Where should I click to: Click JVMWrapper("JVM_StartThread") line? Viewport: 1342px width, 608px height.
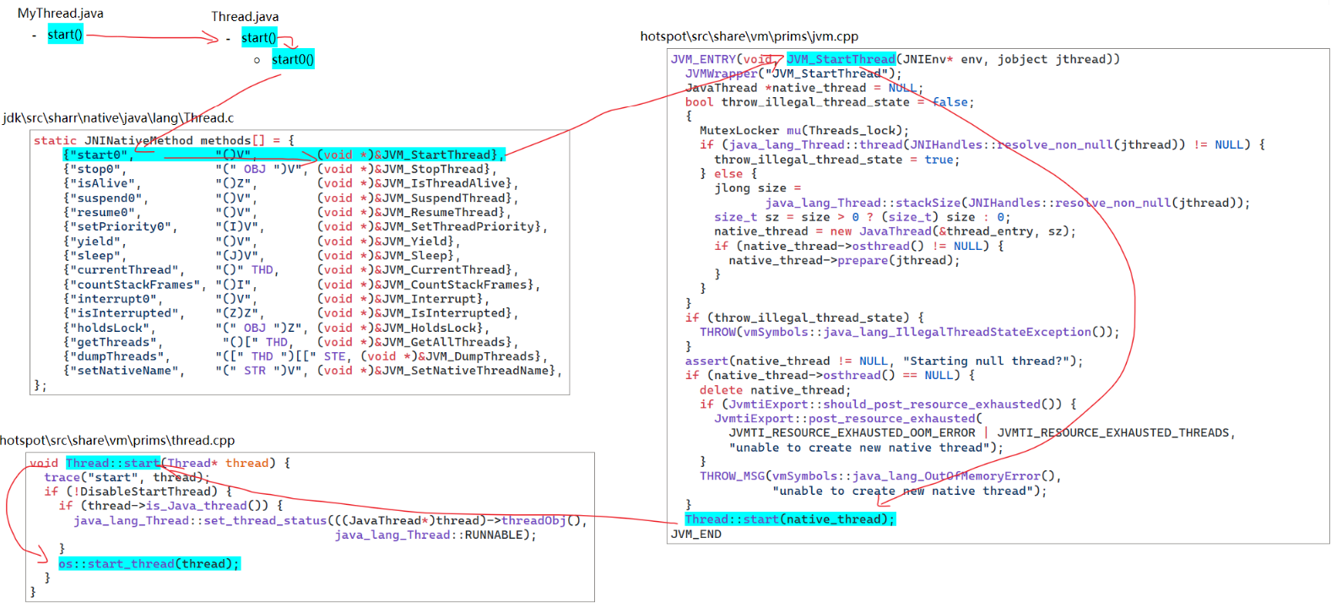(x=793, y=73)
